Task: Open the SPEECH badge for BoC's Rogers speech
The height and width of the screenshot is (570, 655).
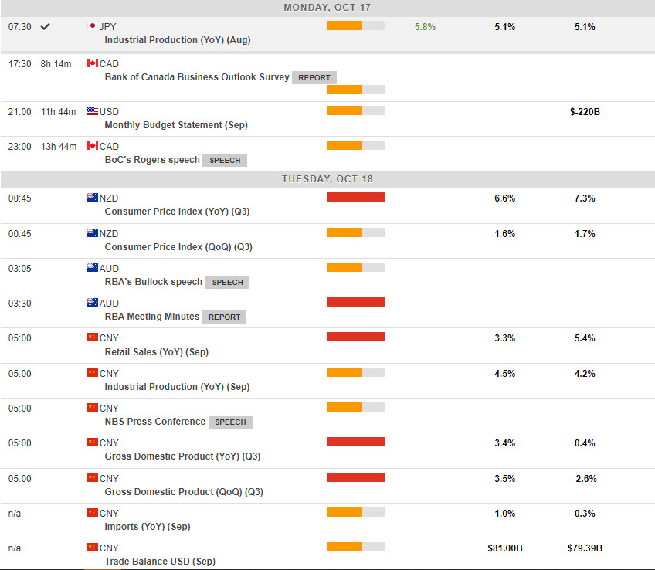Action: 225,161
